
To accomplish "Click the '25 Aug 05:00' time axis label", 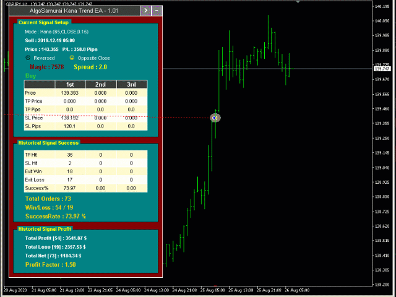I will [213, 290].
